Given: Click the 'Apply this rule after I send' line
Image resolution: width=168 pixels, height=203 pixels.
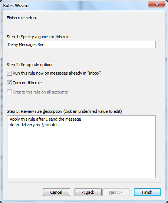Looking at the screenshot, I should click(x=45, y=119).
